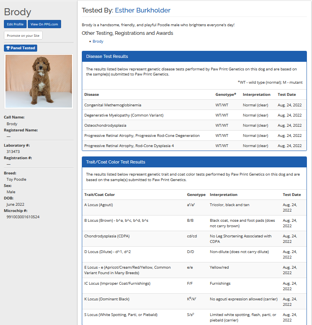The image size is (312, 325).
Task: Open Esther Burkholder's tester profile link
Action: [x=142, y=10]
